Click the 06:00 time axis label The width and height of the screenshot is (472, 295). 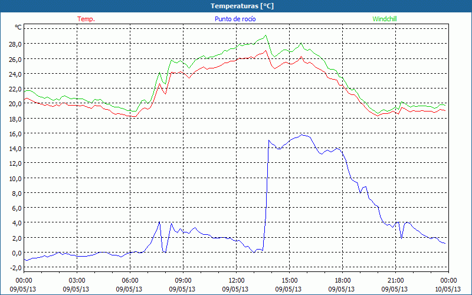point(130,281)
